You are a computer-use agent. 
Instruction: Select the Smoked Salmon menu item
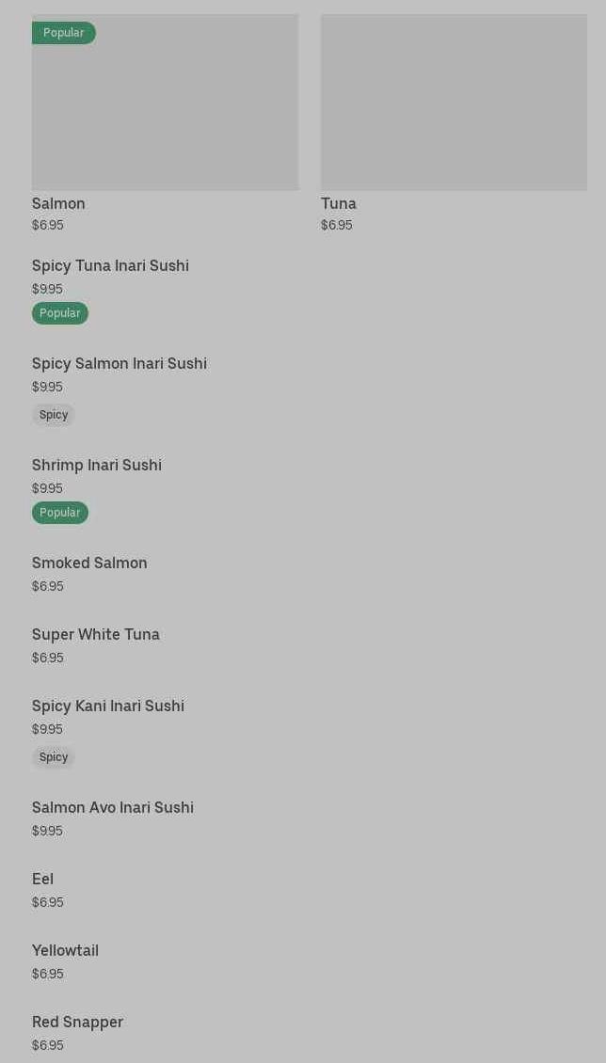click(x=89, y=563)
